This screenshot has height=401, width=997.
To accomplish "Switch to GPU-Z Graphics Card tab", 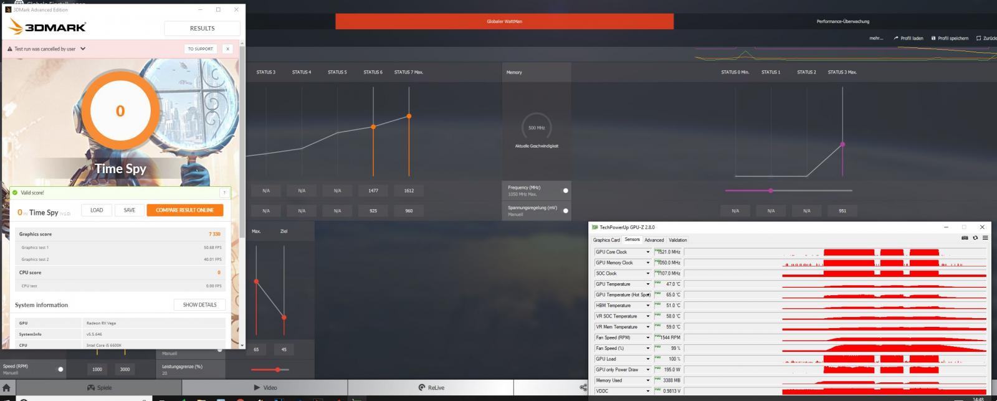I will click(x=606, y=240).
